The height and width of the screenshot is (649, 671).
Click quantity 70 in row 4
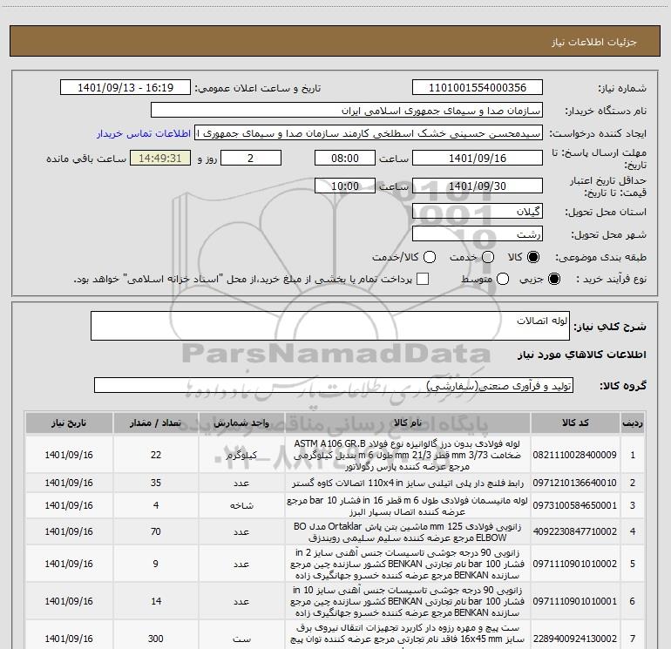(156, 531)
